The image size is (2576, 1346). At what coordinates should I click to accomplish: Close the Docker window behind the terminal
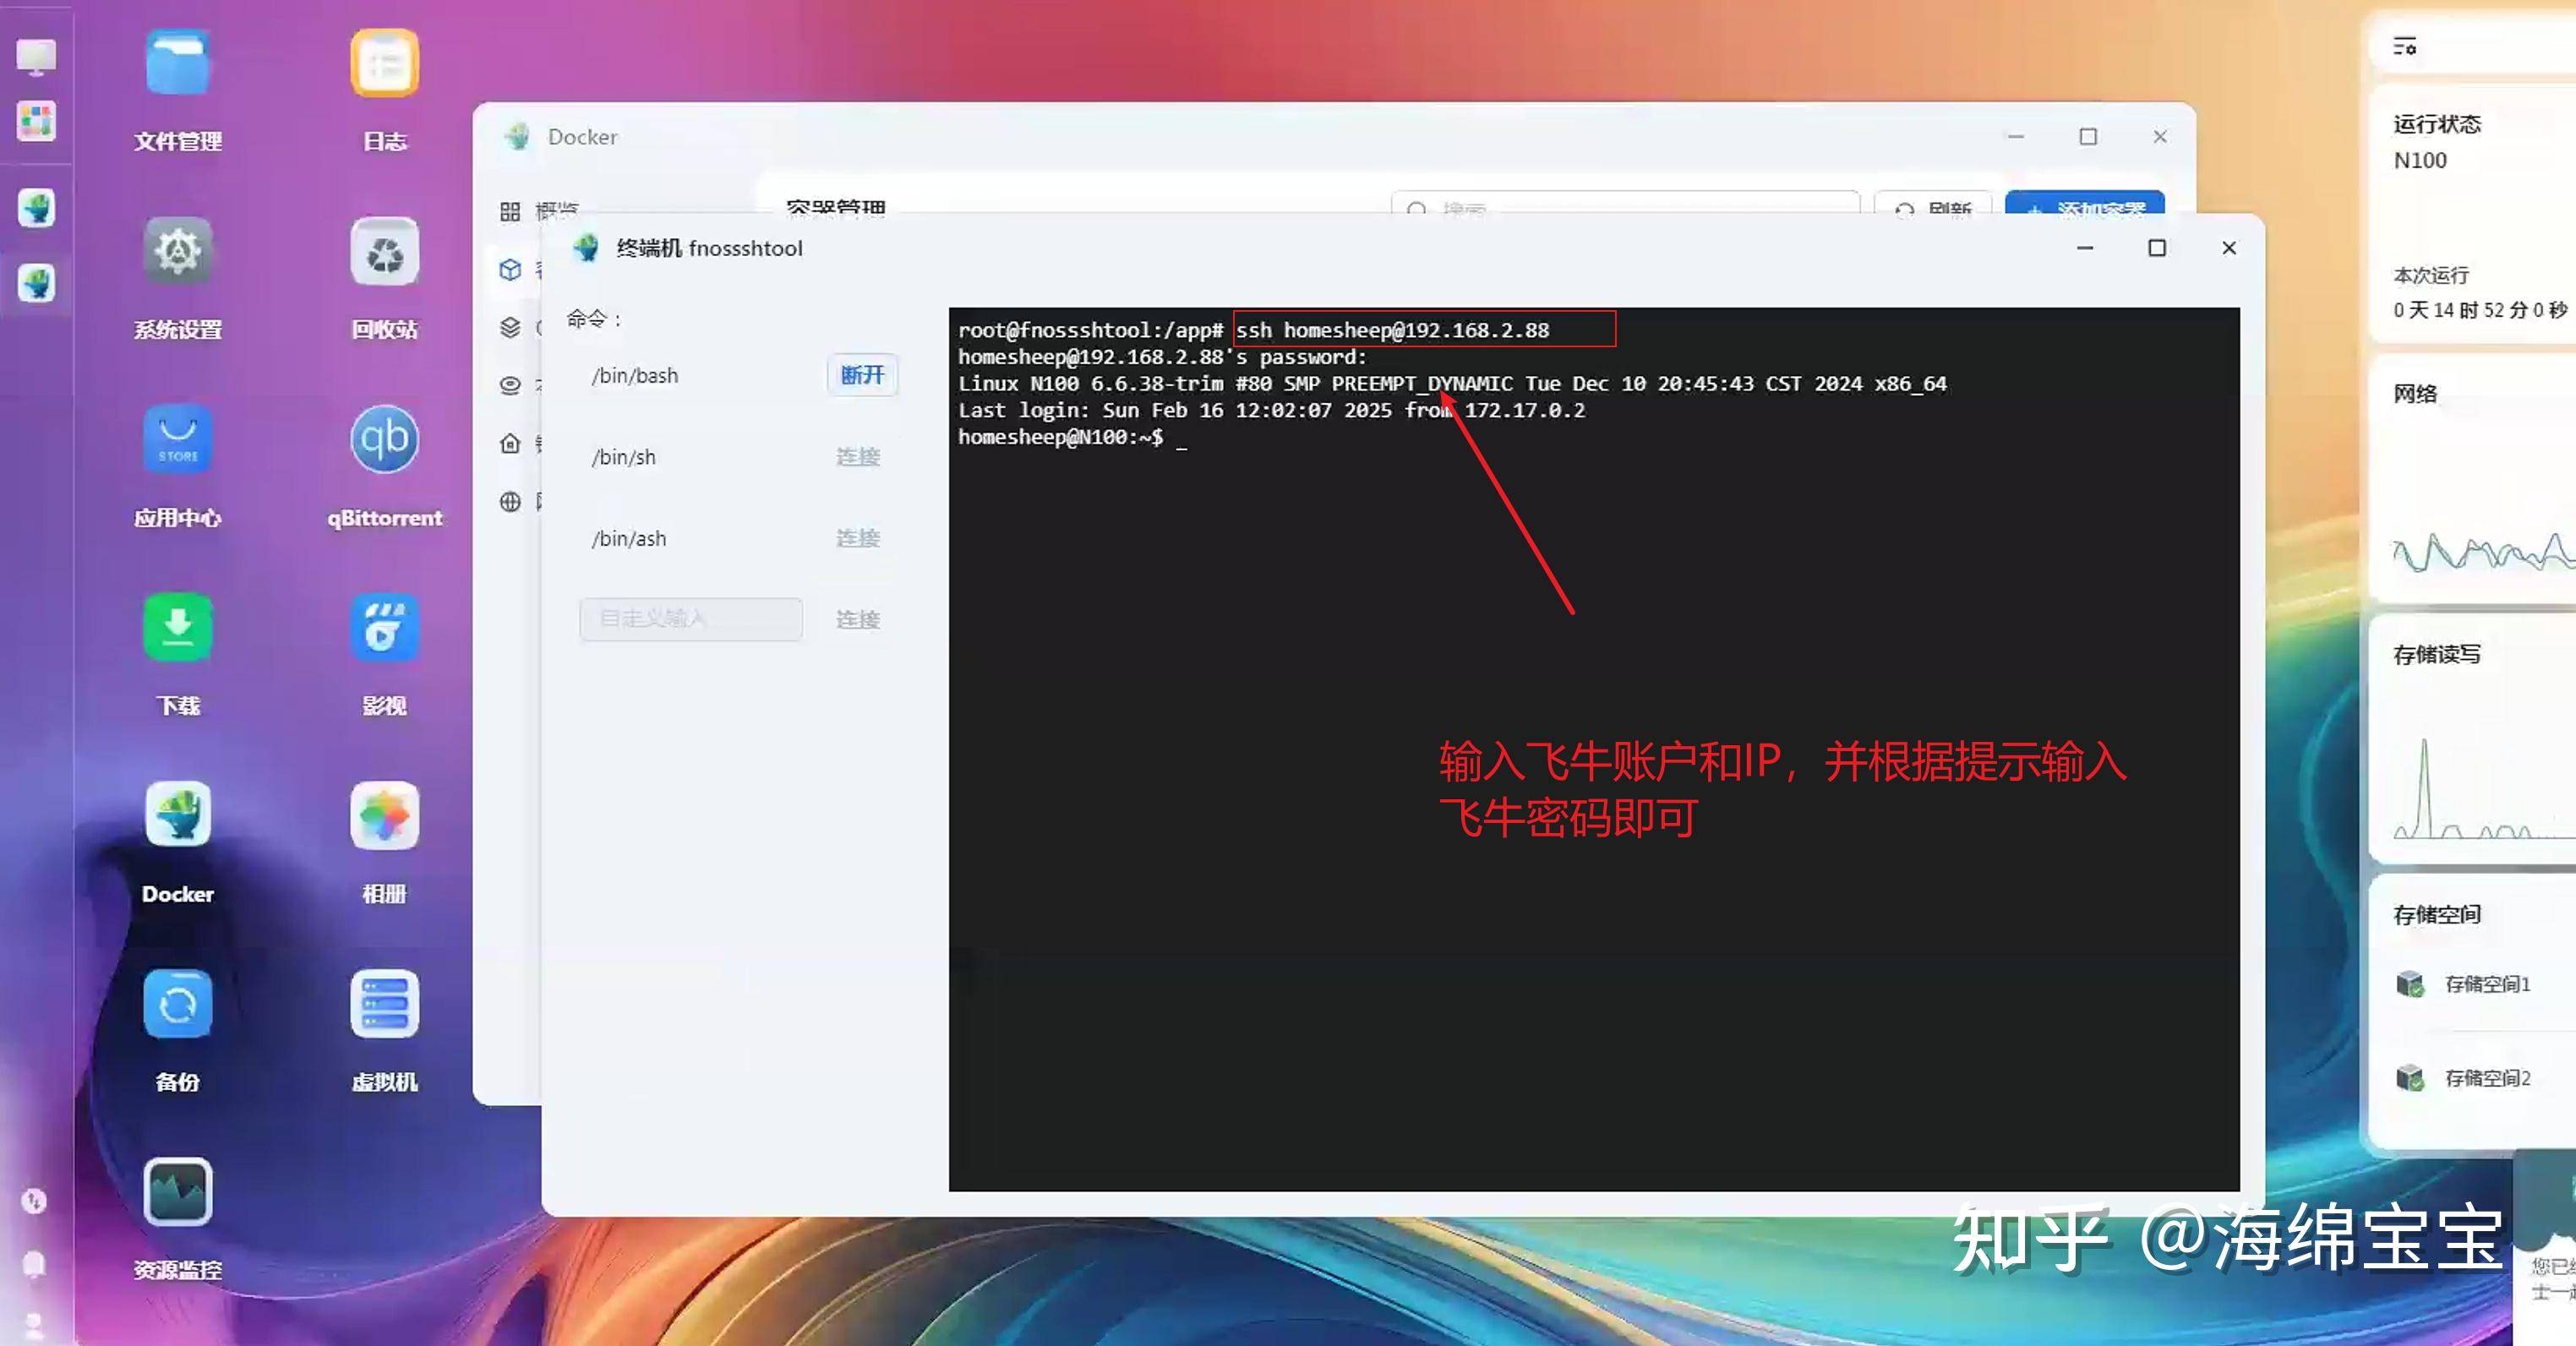point(2160,137)
